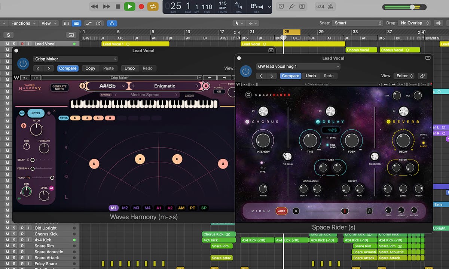
Task: Click the replace X mode icon
Action: (x=281, y=6)
